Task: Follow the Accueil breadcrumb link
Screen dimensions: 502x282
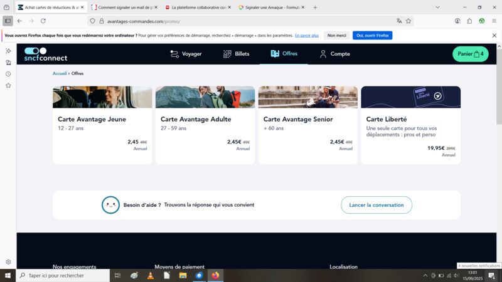Action: tap(60, 73)
